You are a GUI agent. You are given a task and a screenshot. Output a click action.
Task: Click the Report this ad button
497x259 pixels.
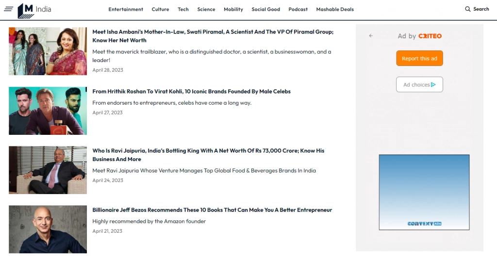point(419,58)
